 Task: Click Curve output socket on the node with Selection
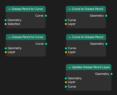pos(46,16)
